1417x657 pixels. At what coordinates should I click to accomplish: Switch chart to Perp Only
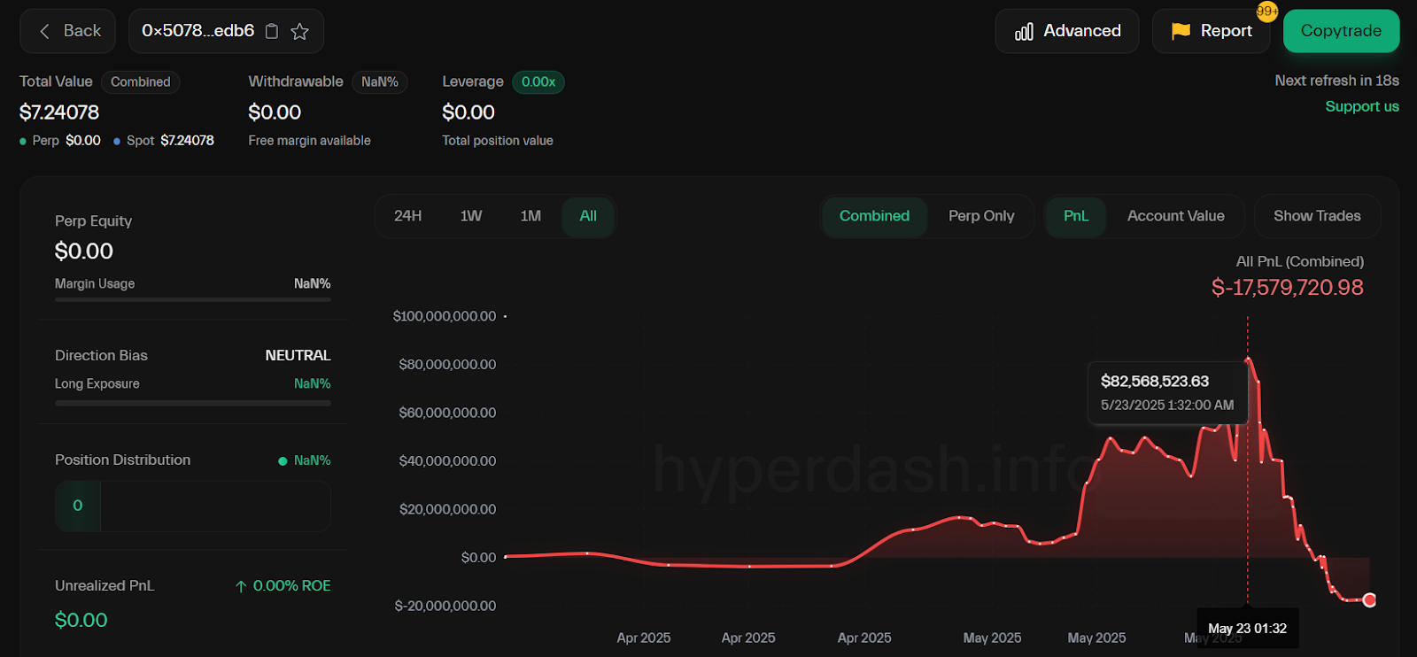[x=980, y=216]
